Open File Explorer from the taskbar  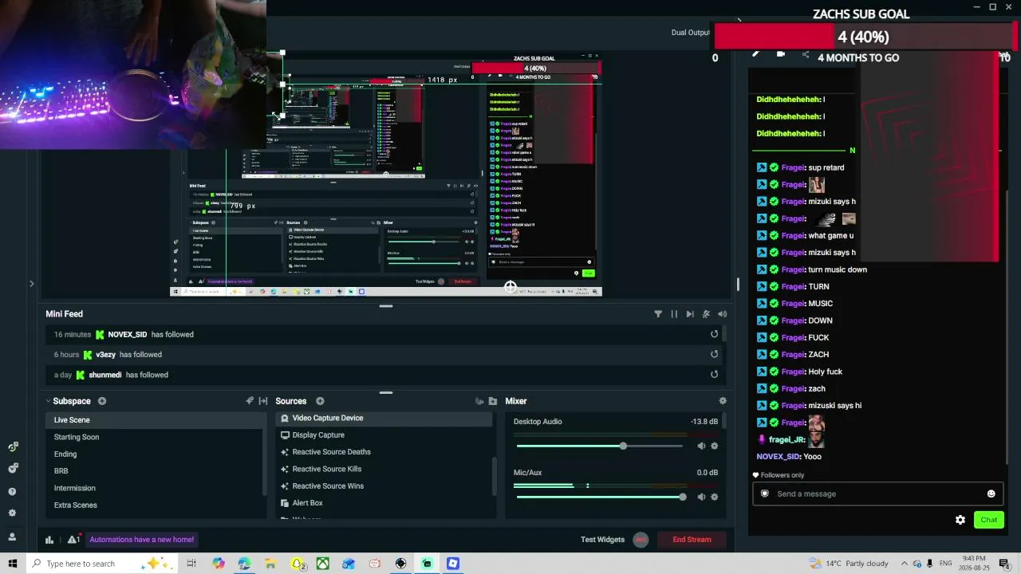point(270,564)
